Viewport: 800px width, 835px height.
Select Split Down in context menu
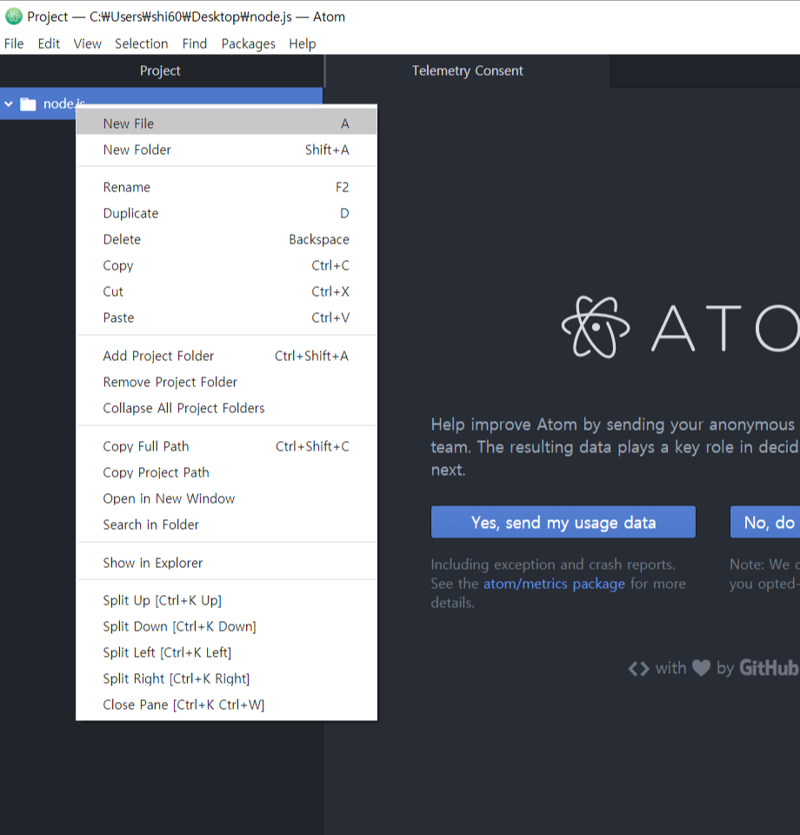tap(226, 626)
